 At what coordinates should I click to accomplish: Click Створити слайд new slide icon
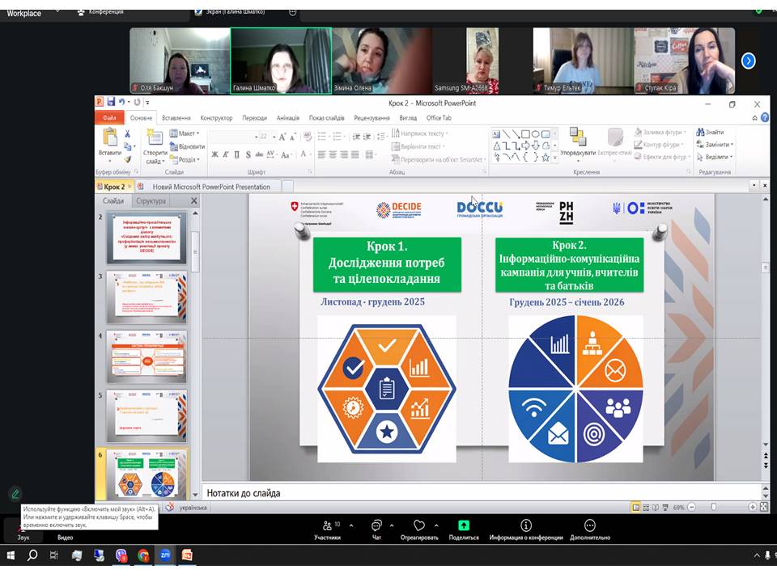(x=155, y=142)
